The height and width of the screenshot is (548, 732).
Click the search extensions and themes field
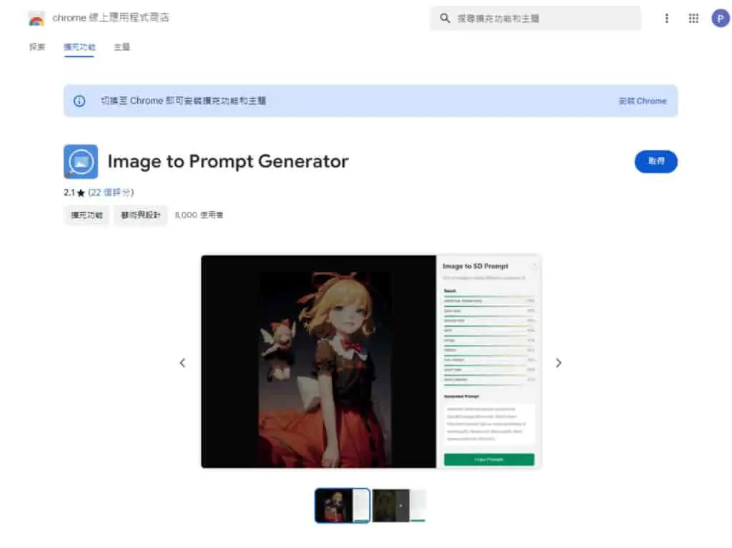[535, 18]
